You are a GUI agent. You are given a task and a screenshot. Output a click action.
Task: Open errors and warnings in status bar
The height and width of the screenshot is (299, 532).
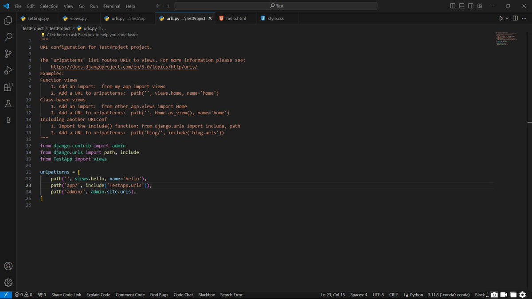tap(23, 295)
